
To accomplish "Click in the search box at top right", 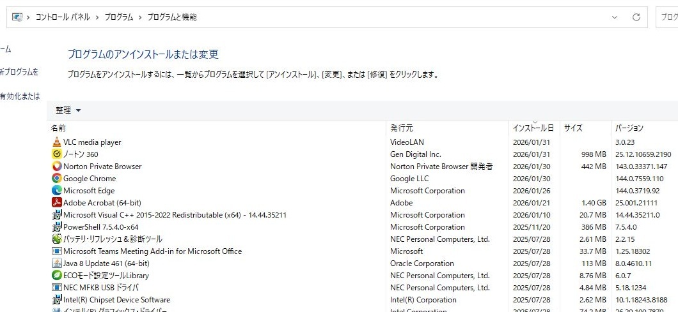I will [668, 17].
